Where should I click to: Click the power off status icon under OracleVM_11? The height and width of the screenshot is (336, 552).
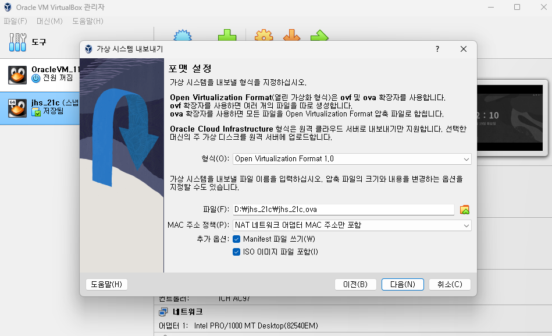pos(36,78)
